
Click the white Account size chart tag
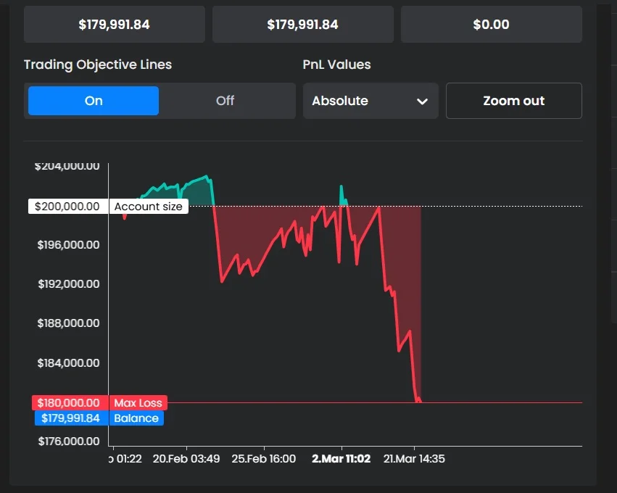coord(149,207)
